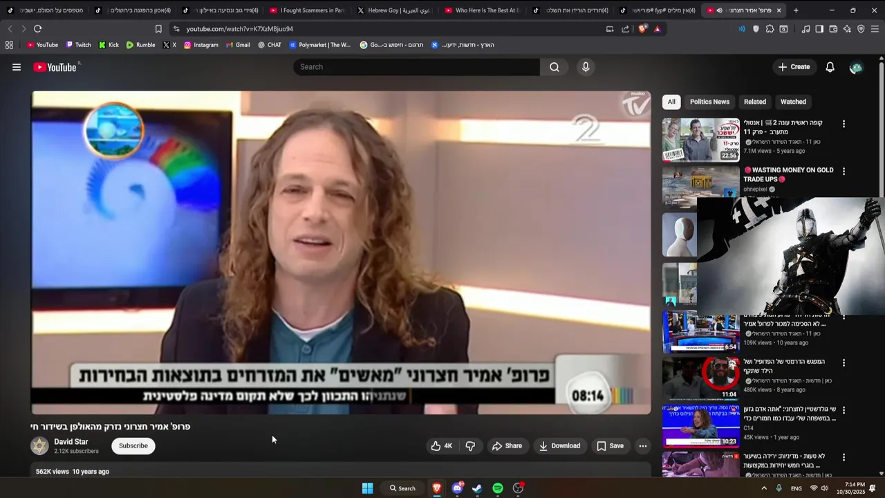
Task: Open the Instagram bookmark
Action: point(201,45)
